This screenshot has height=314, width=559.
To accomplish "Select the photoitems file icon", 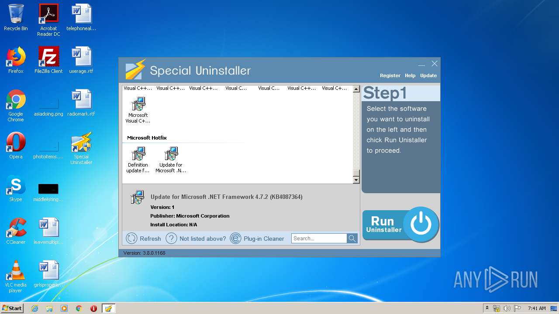I will click(x=48, y=150).
